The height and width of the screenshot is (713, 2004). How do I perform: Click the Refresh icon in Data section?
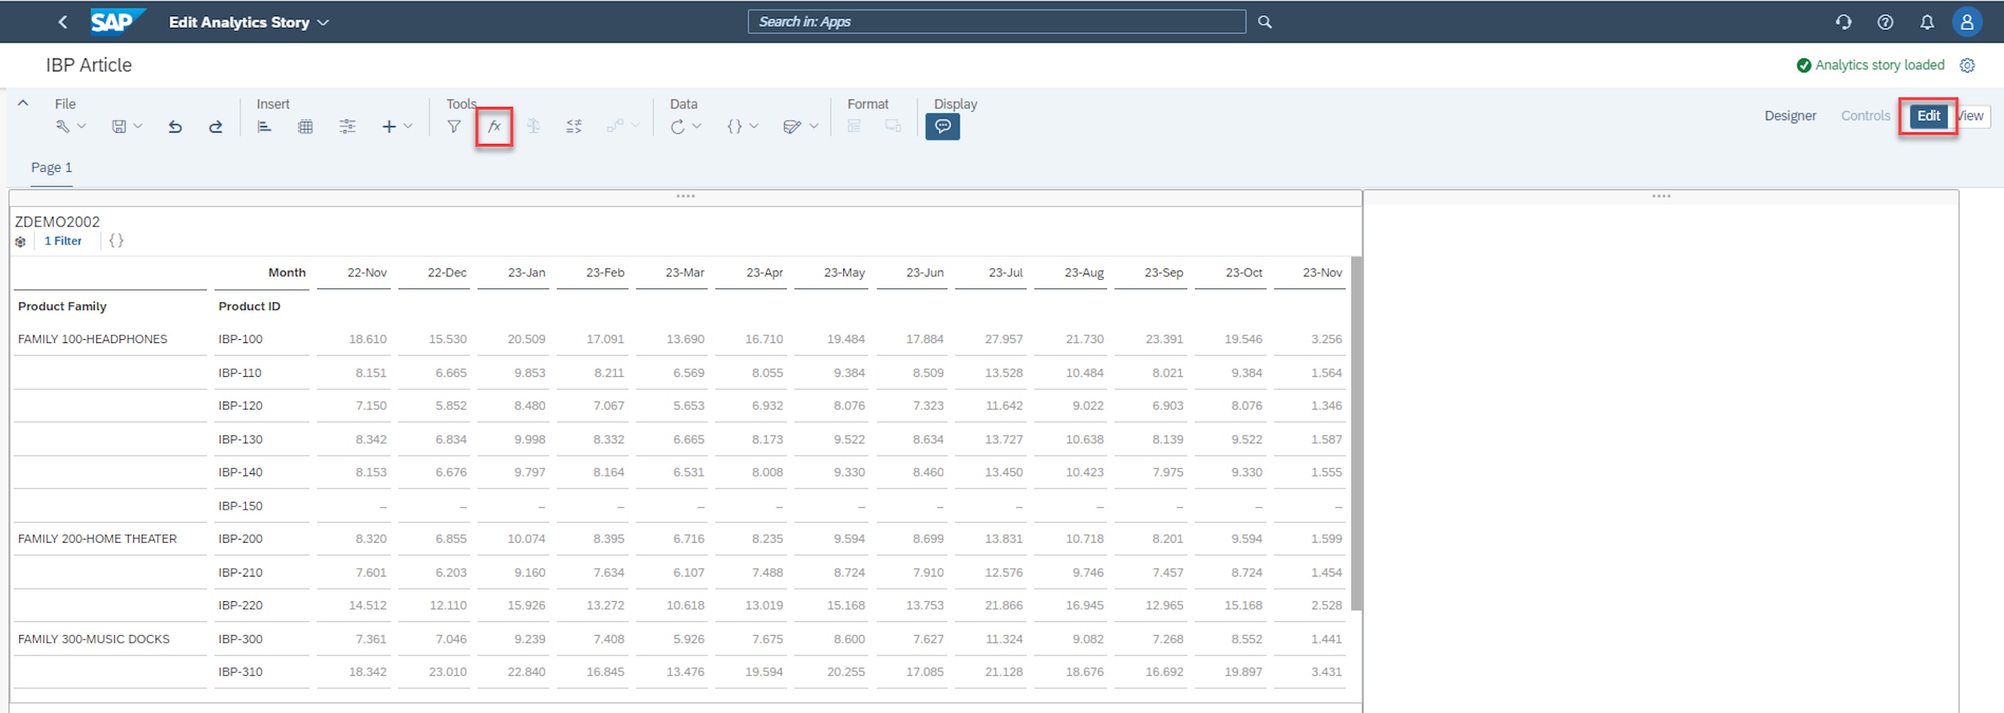tap(678, 126)
